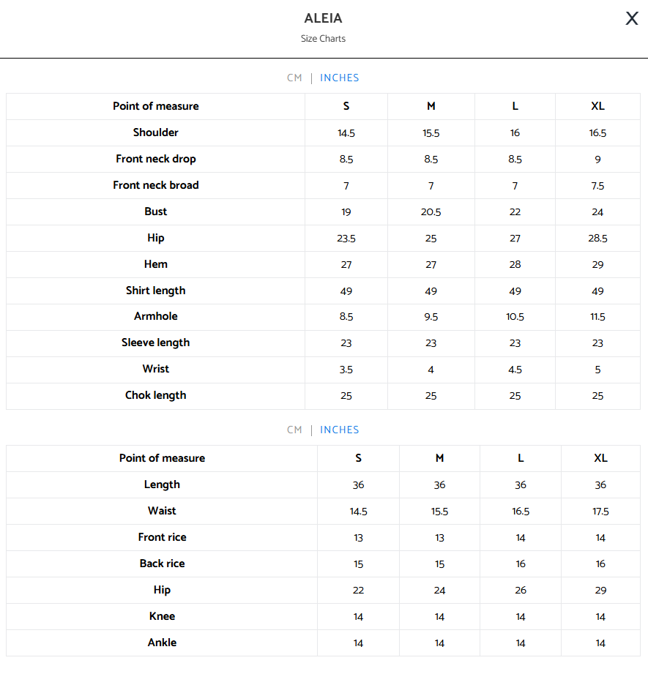The width and height of the screenshot is (648, 674).
Task: Select INCHES for the top shirt table
Action: coord(339,78)
